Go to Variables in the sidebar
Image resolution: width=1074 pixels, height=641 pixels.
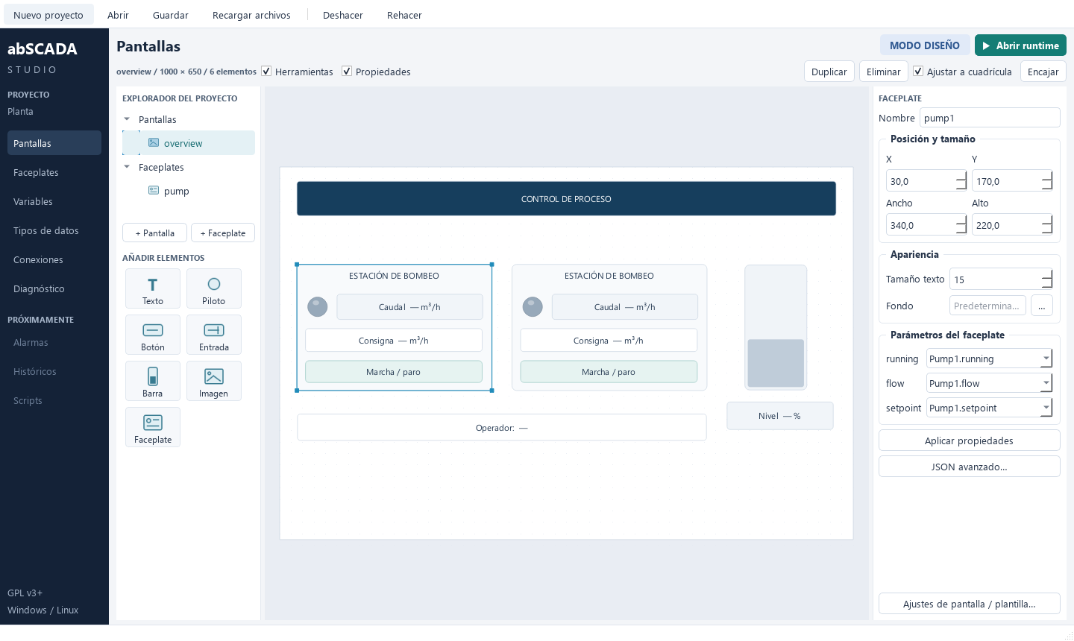[54, 201]
